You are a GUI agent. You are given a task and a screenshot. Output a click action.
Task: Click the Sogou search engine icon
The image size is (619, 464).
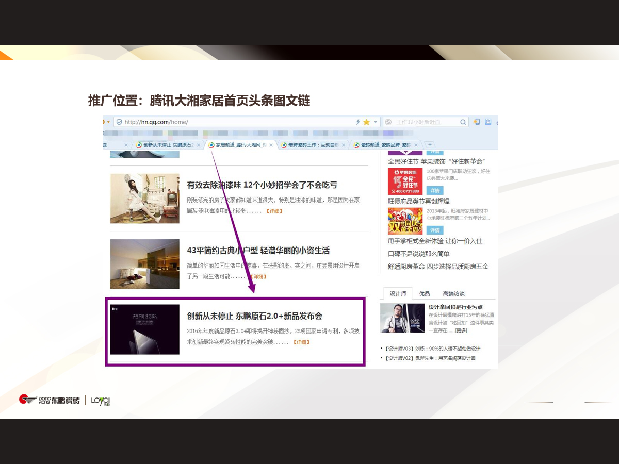coord(388,122)
